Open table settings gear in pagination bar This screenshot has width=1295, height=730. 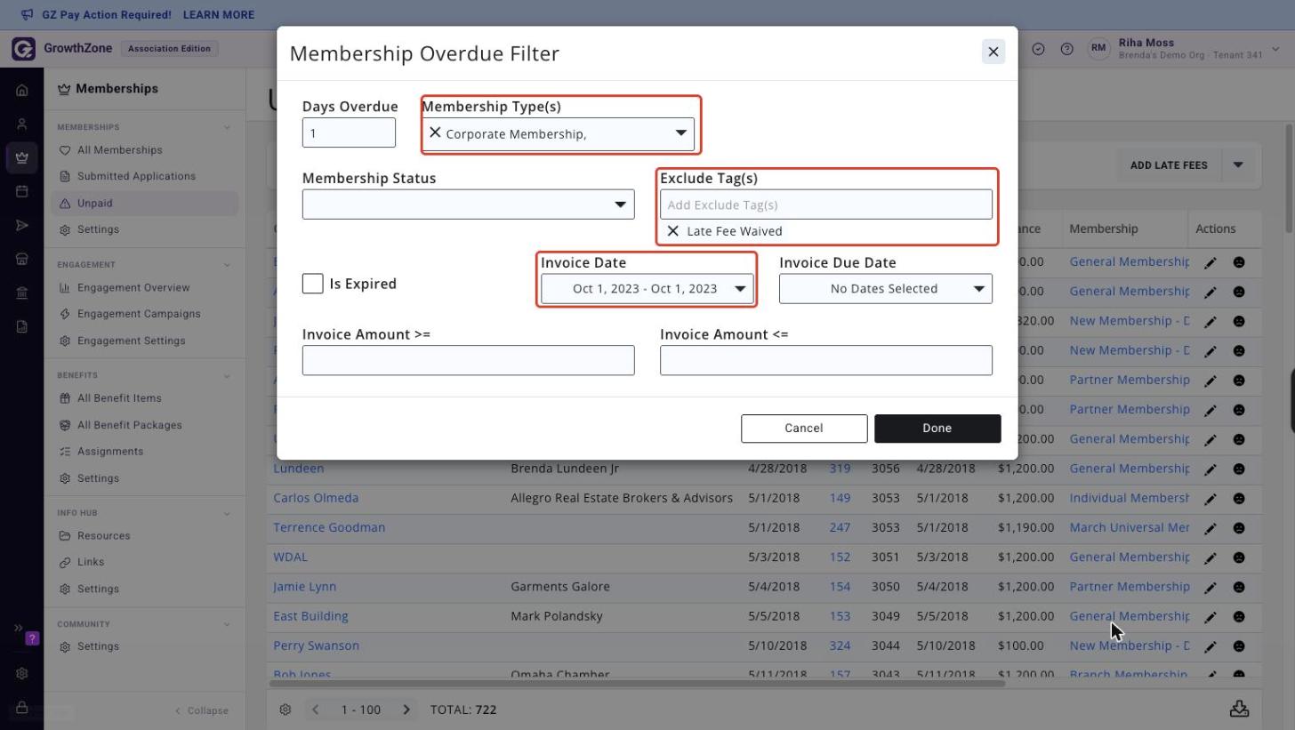pos(286,710)
